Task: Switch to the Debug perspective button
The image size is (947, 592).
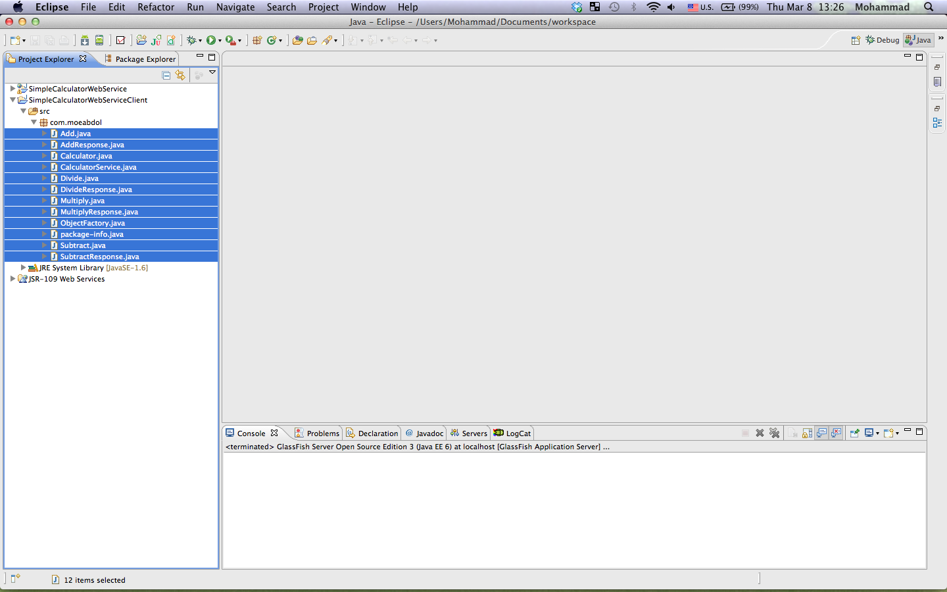Action: 881,39
